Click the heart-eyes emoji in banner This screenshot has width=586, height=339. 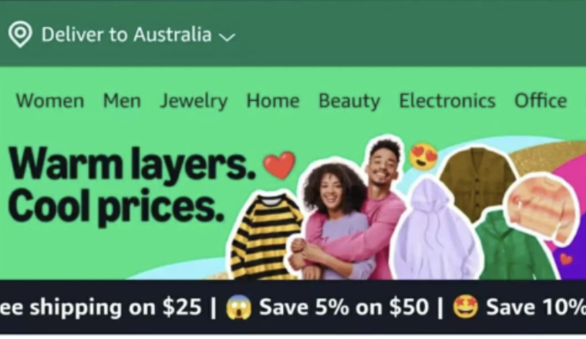pyautogui.click(x=423, y=156)
